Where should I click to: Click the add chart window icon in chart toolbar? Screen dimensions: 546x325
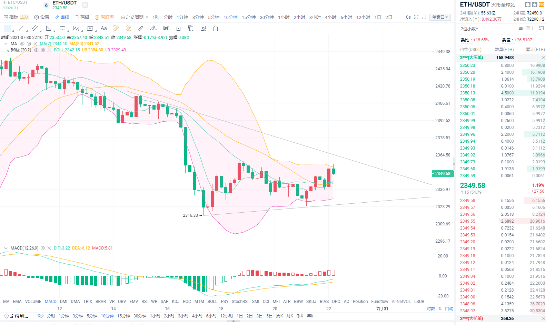click(424, 17)
